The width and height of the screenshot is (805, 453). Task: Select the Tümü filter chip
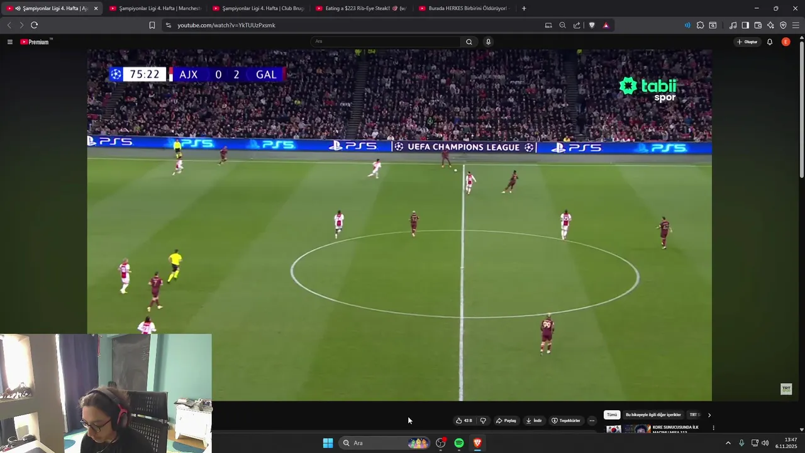point(612,415)
